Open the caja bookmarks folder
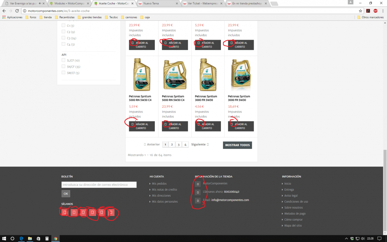This screenshot has height=242, width=387. 145,17
